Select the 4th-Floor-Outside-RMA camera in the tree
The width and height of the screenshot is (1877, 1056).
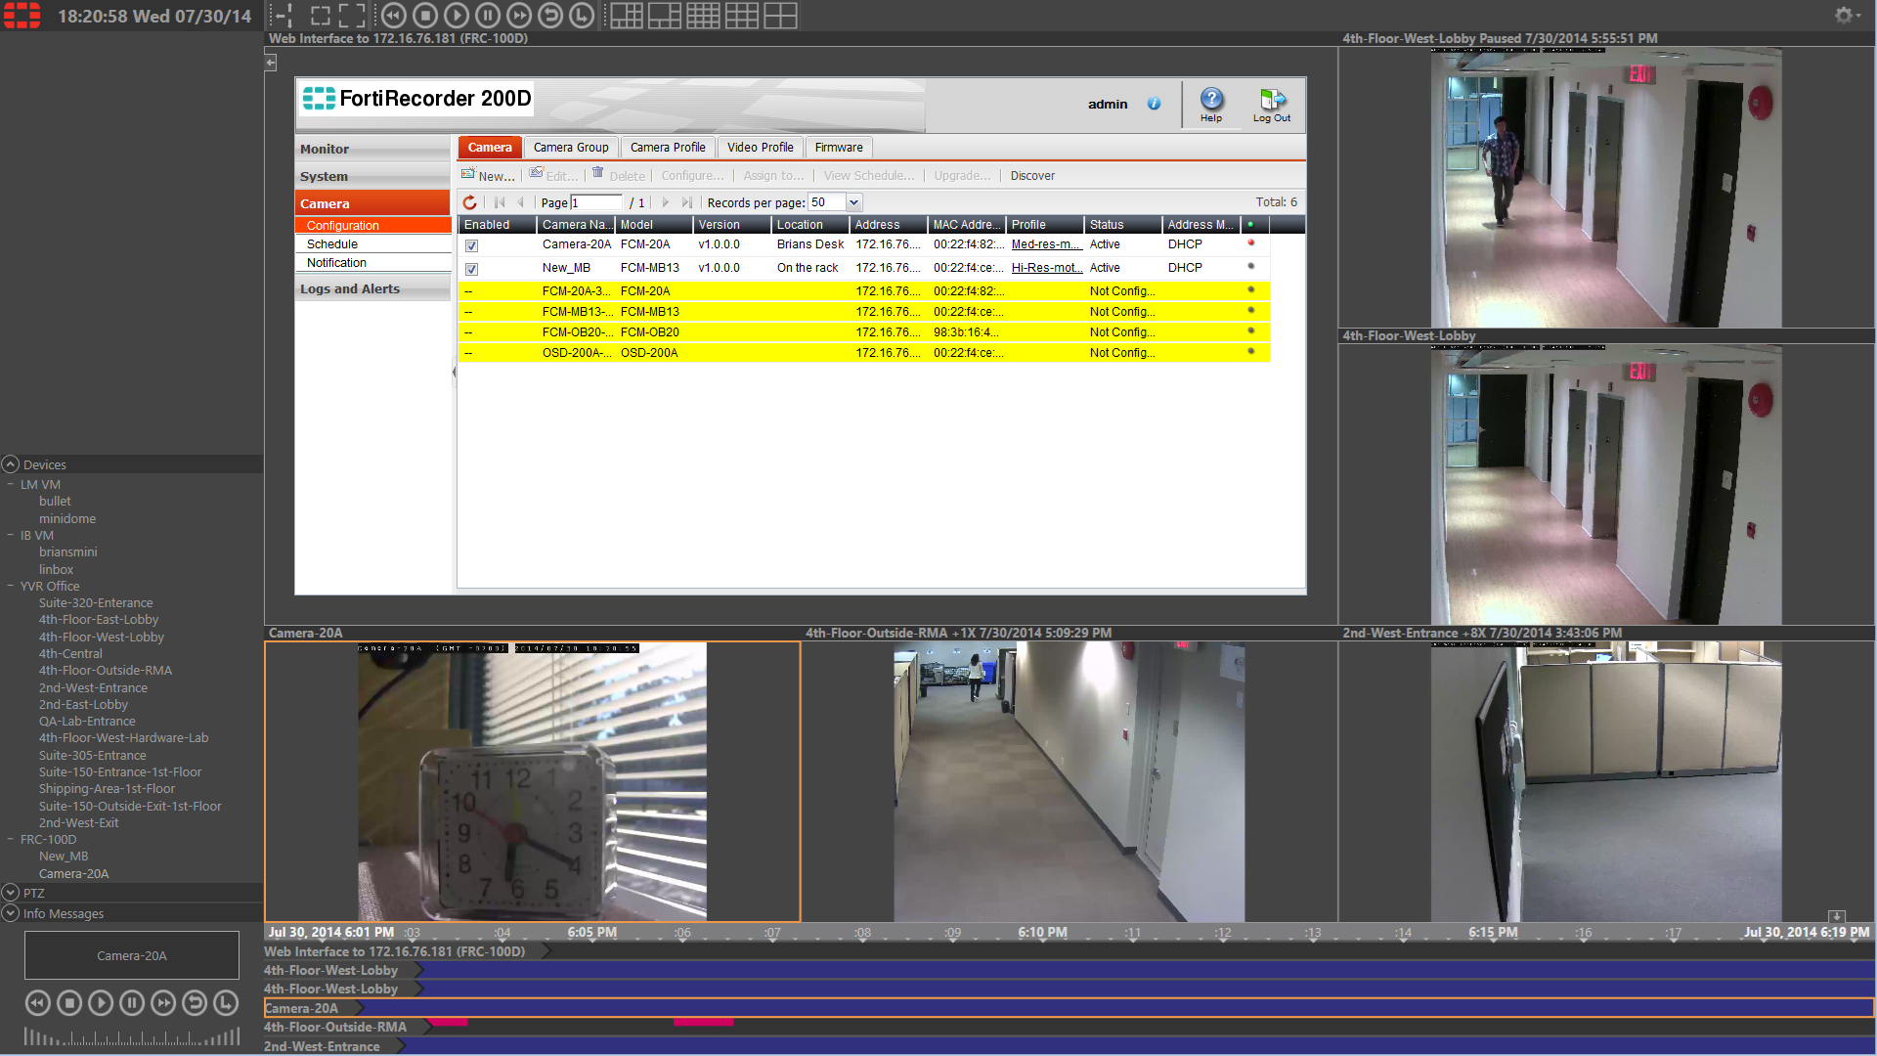point(105,670)
